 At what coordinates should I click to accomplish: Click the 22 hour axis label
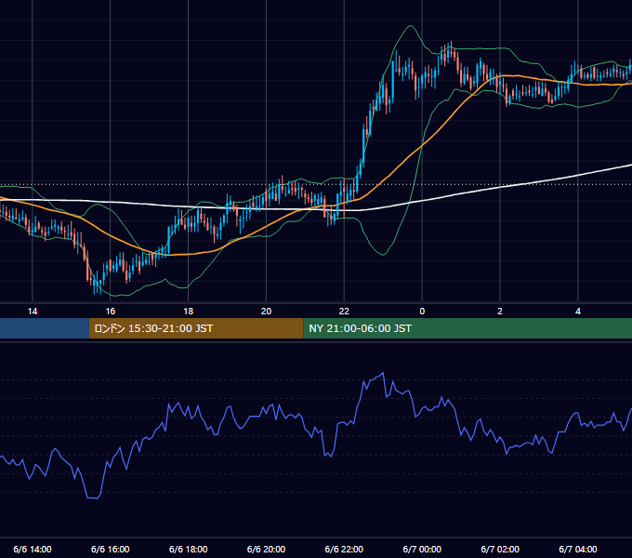pos(344,312)
